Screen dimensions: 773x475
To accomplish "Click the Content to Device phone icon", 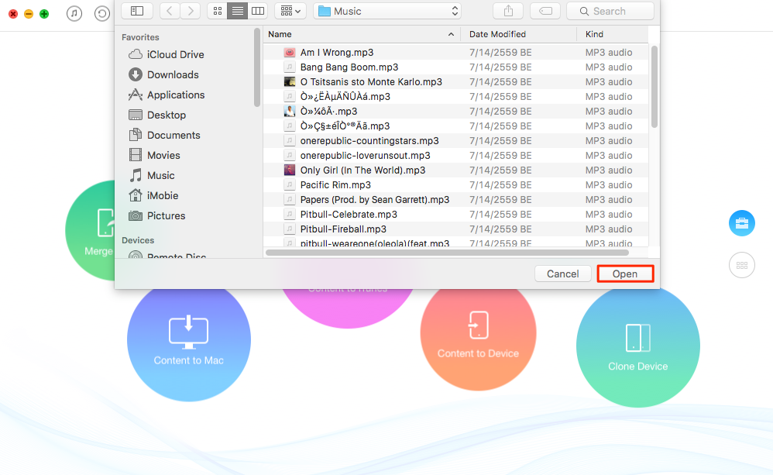I will pyautogui.click(x=478, y=325).
